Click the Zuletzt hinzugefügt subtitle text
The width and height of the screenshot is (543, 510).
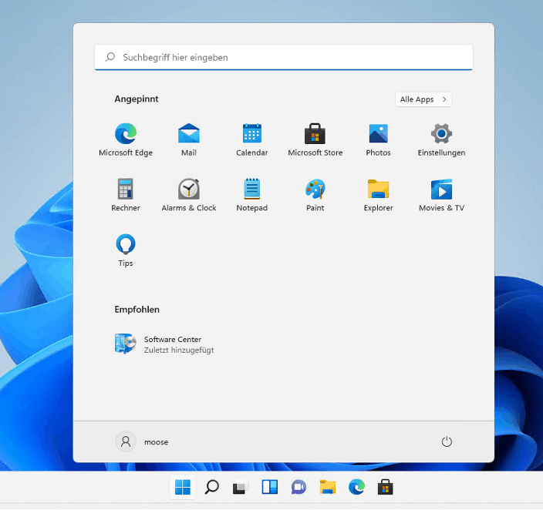pyautogui.click(x=179, y=351)
